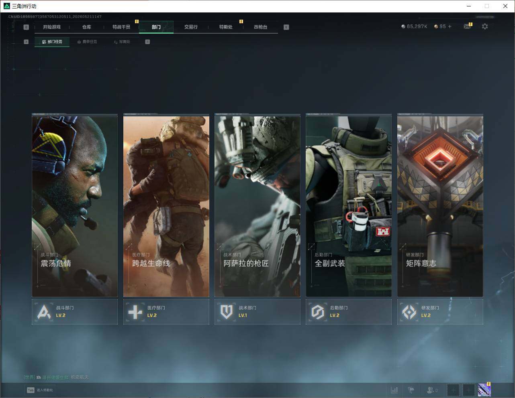The image size is (515, 398).
Task: Open the 全副武装 logistics mission card
Action: point(349,206)
